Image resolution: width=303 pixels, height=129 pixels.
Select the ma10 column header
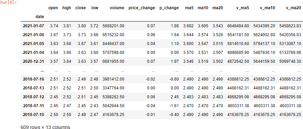tap(203, 8)
